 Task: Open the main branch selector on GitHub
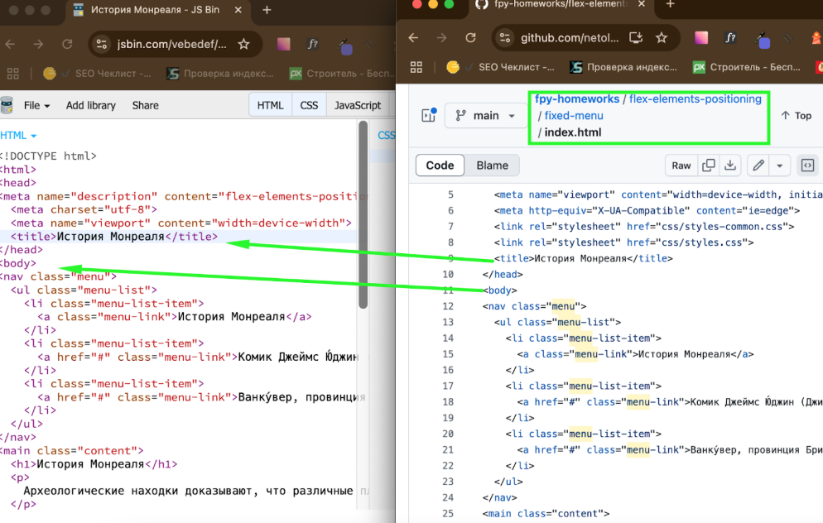tap(485, 115)
